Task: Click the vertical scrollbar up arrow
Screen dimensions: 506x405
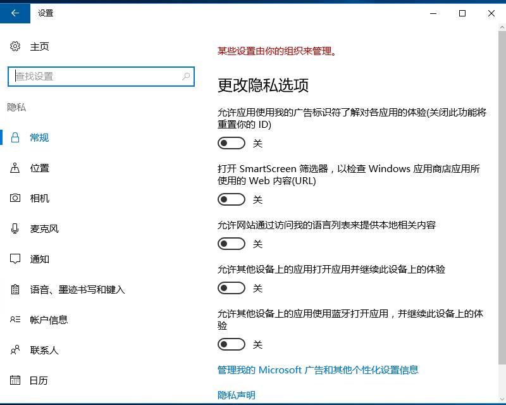Action: click(502, 28)
